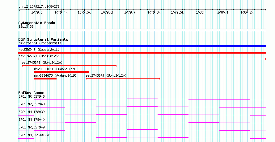Click the 1079.7k ruler tick label
The width and height of the screenshot is (275, 142).
click(131, 13)
